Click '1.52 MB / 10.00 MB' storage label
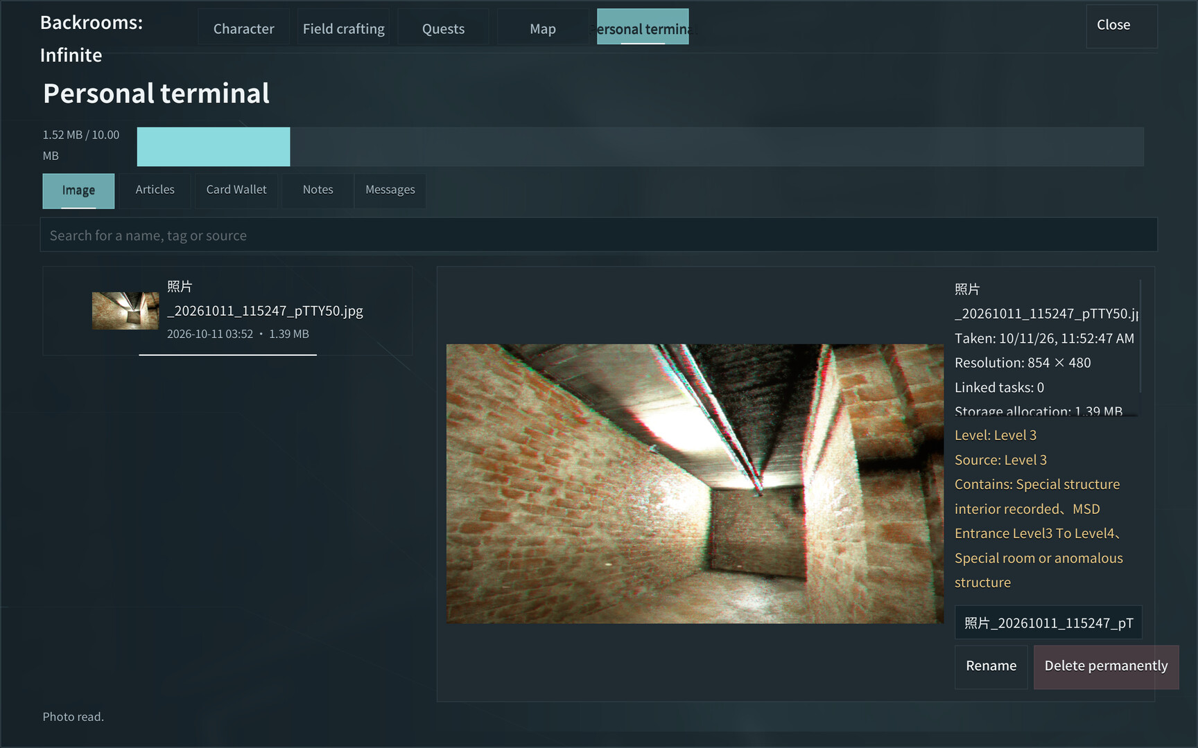This screenshot has width=1198, height=748. [x=81, y=145]
